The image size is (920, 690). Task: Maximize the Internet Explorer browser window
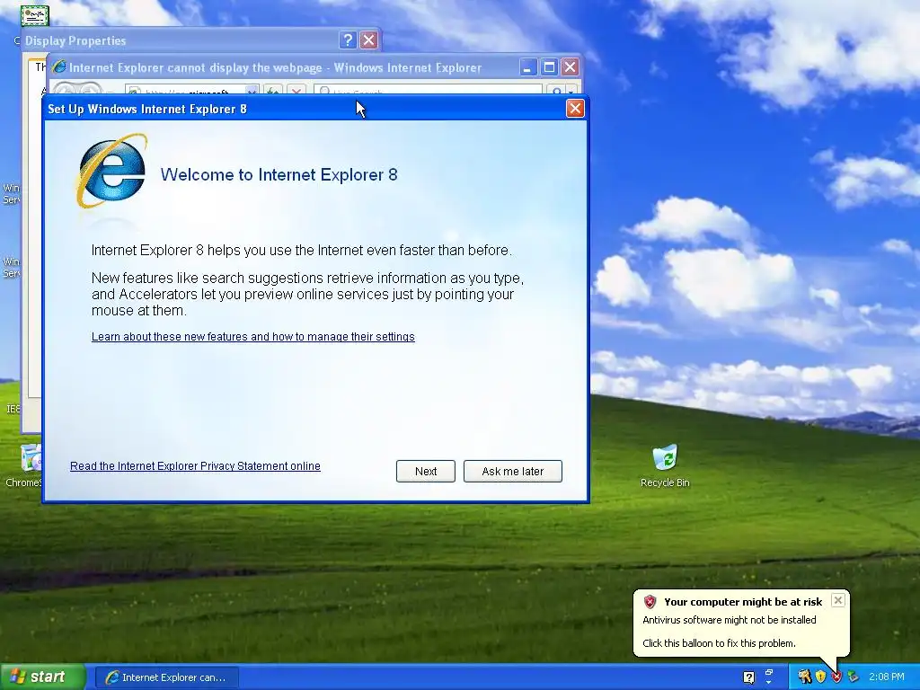point(549,67)
